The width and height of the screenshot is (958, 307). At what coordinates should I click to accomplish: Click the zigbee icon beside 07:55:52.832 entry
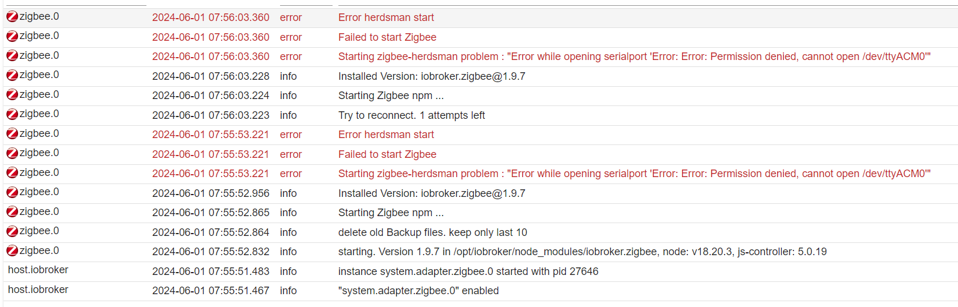click(x=12, y=251)
